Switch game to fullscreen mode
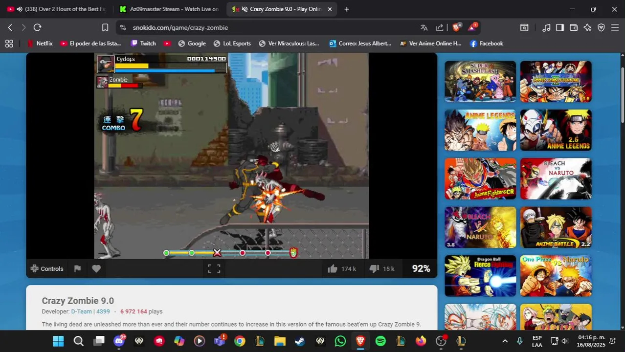The width and height of the screenshot is (625, 352). coord(214,268)
